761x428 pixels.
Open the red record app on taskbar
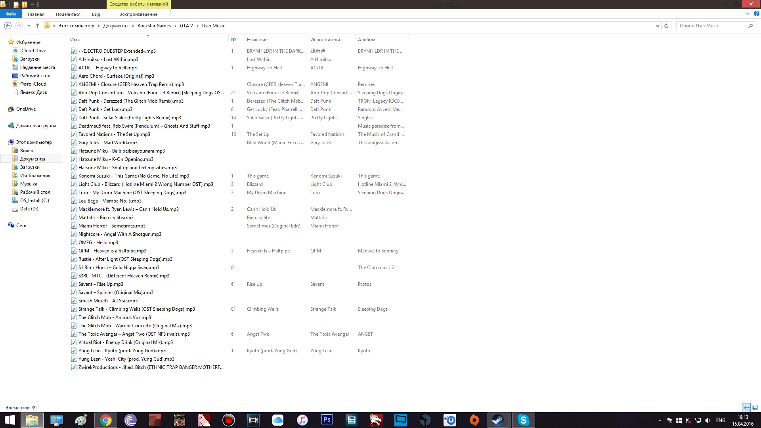[x=228, y=420]
